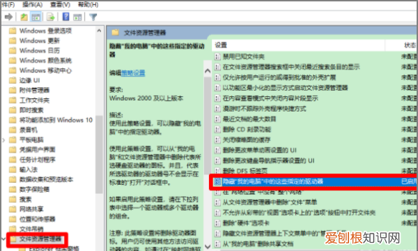Screen dimensions: 418x251
Task: Open the 文件(F) menu
Action: pyautogui.click(x=8, y=5)
